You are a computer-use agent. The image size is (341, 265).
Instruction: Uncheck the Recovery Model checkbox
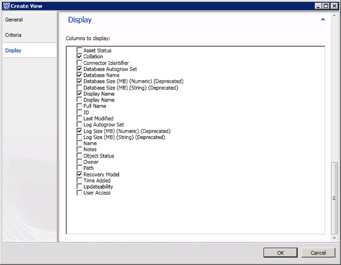pyautogui.click(x=79, y=174)
